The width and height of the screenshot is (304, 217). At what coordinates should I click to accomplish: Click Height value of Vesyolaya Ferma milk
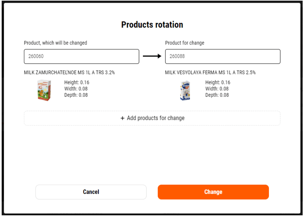point(225,82)
